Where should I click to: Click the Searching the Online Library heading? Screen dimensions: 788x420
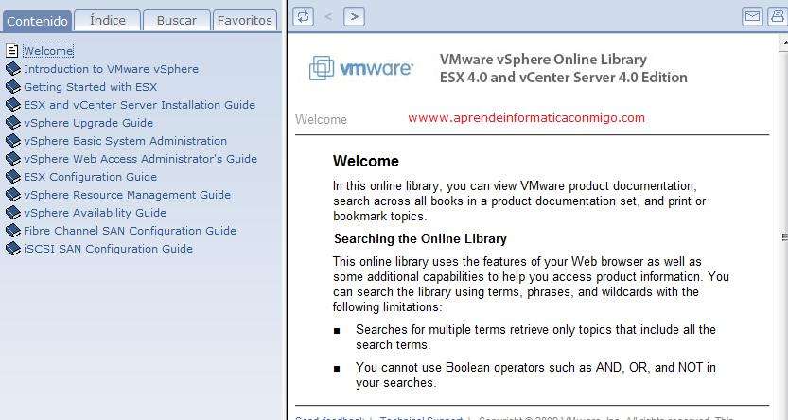click(x=421, y=238)
